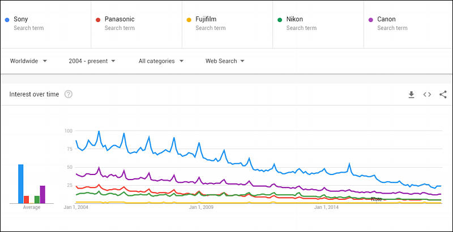Download the interest over time data
Image resolution: width=453 pixels, height=232 pixels.
[412, 94]
